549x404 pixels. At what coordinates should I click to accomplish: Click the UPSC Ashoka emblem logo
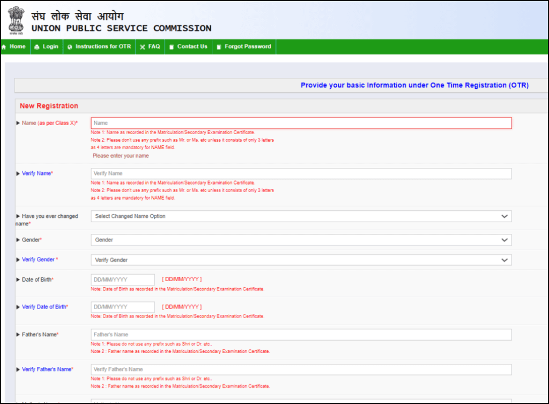(x=16, y=20)
